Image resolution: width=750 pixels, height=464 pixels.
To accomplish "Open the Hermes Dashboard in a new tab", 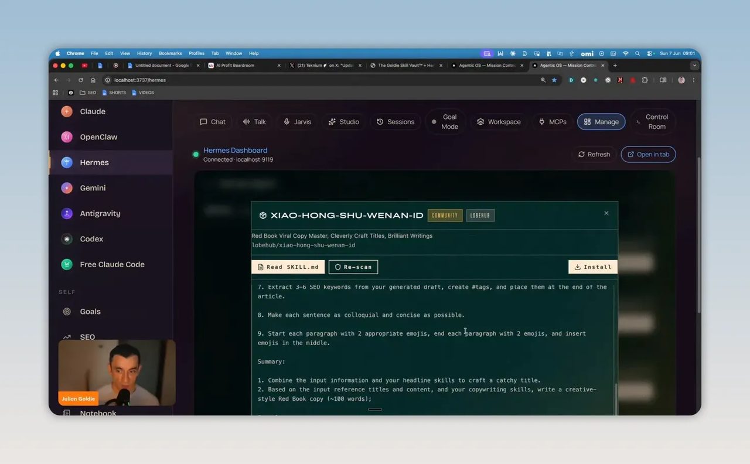I will point(648,155).
